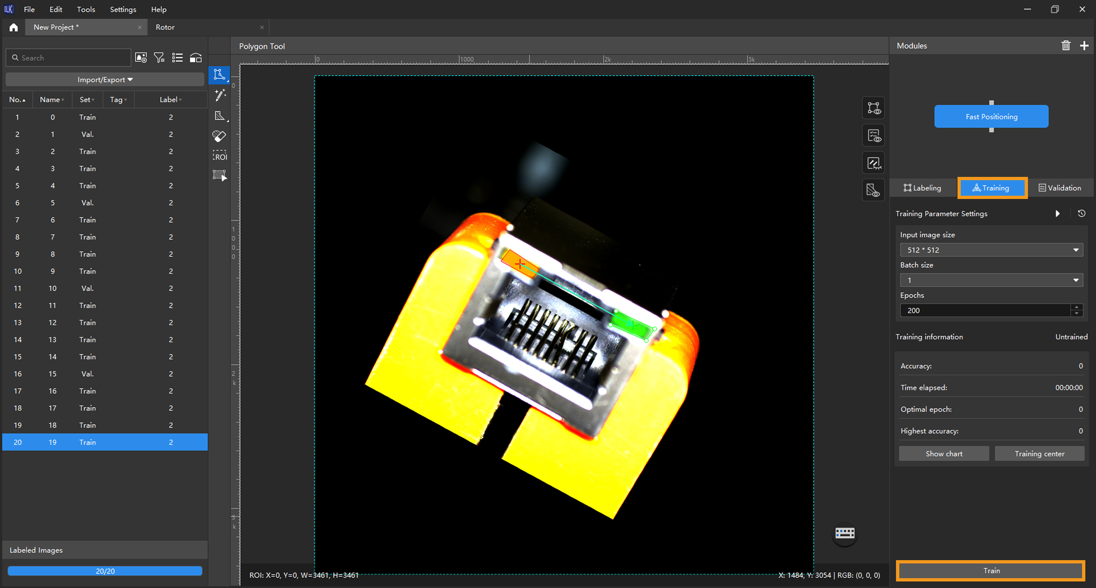Click the Search input field
The image size is (1096, 588).
click(72, 58)
